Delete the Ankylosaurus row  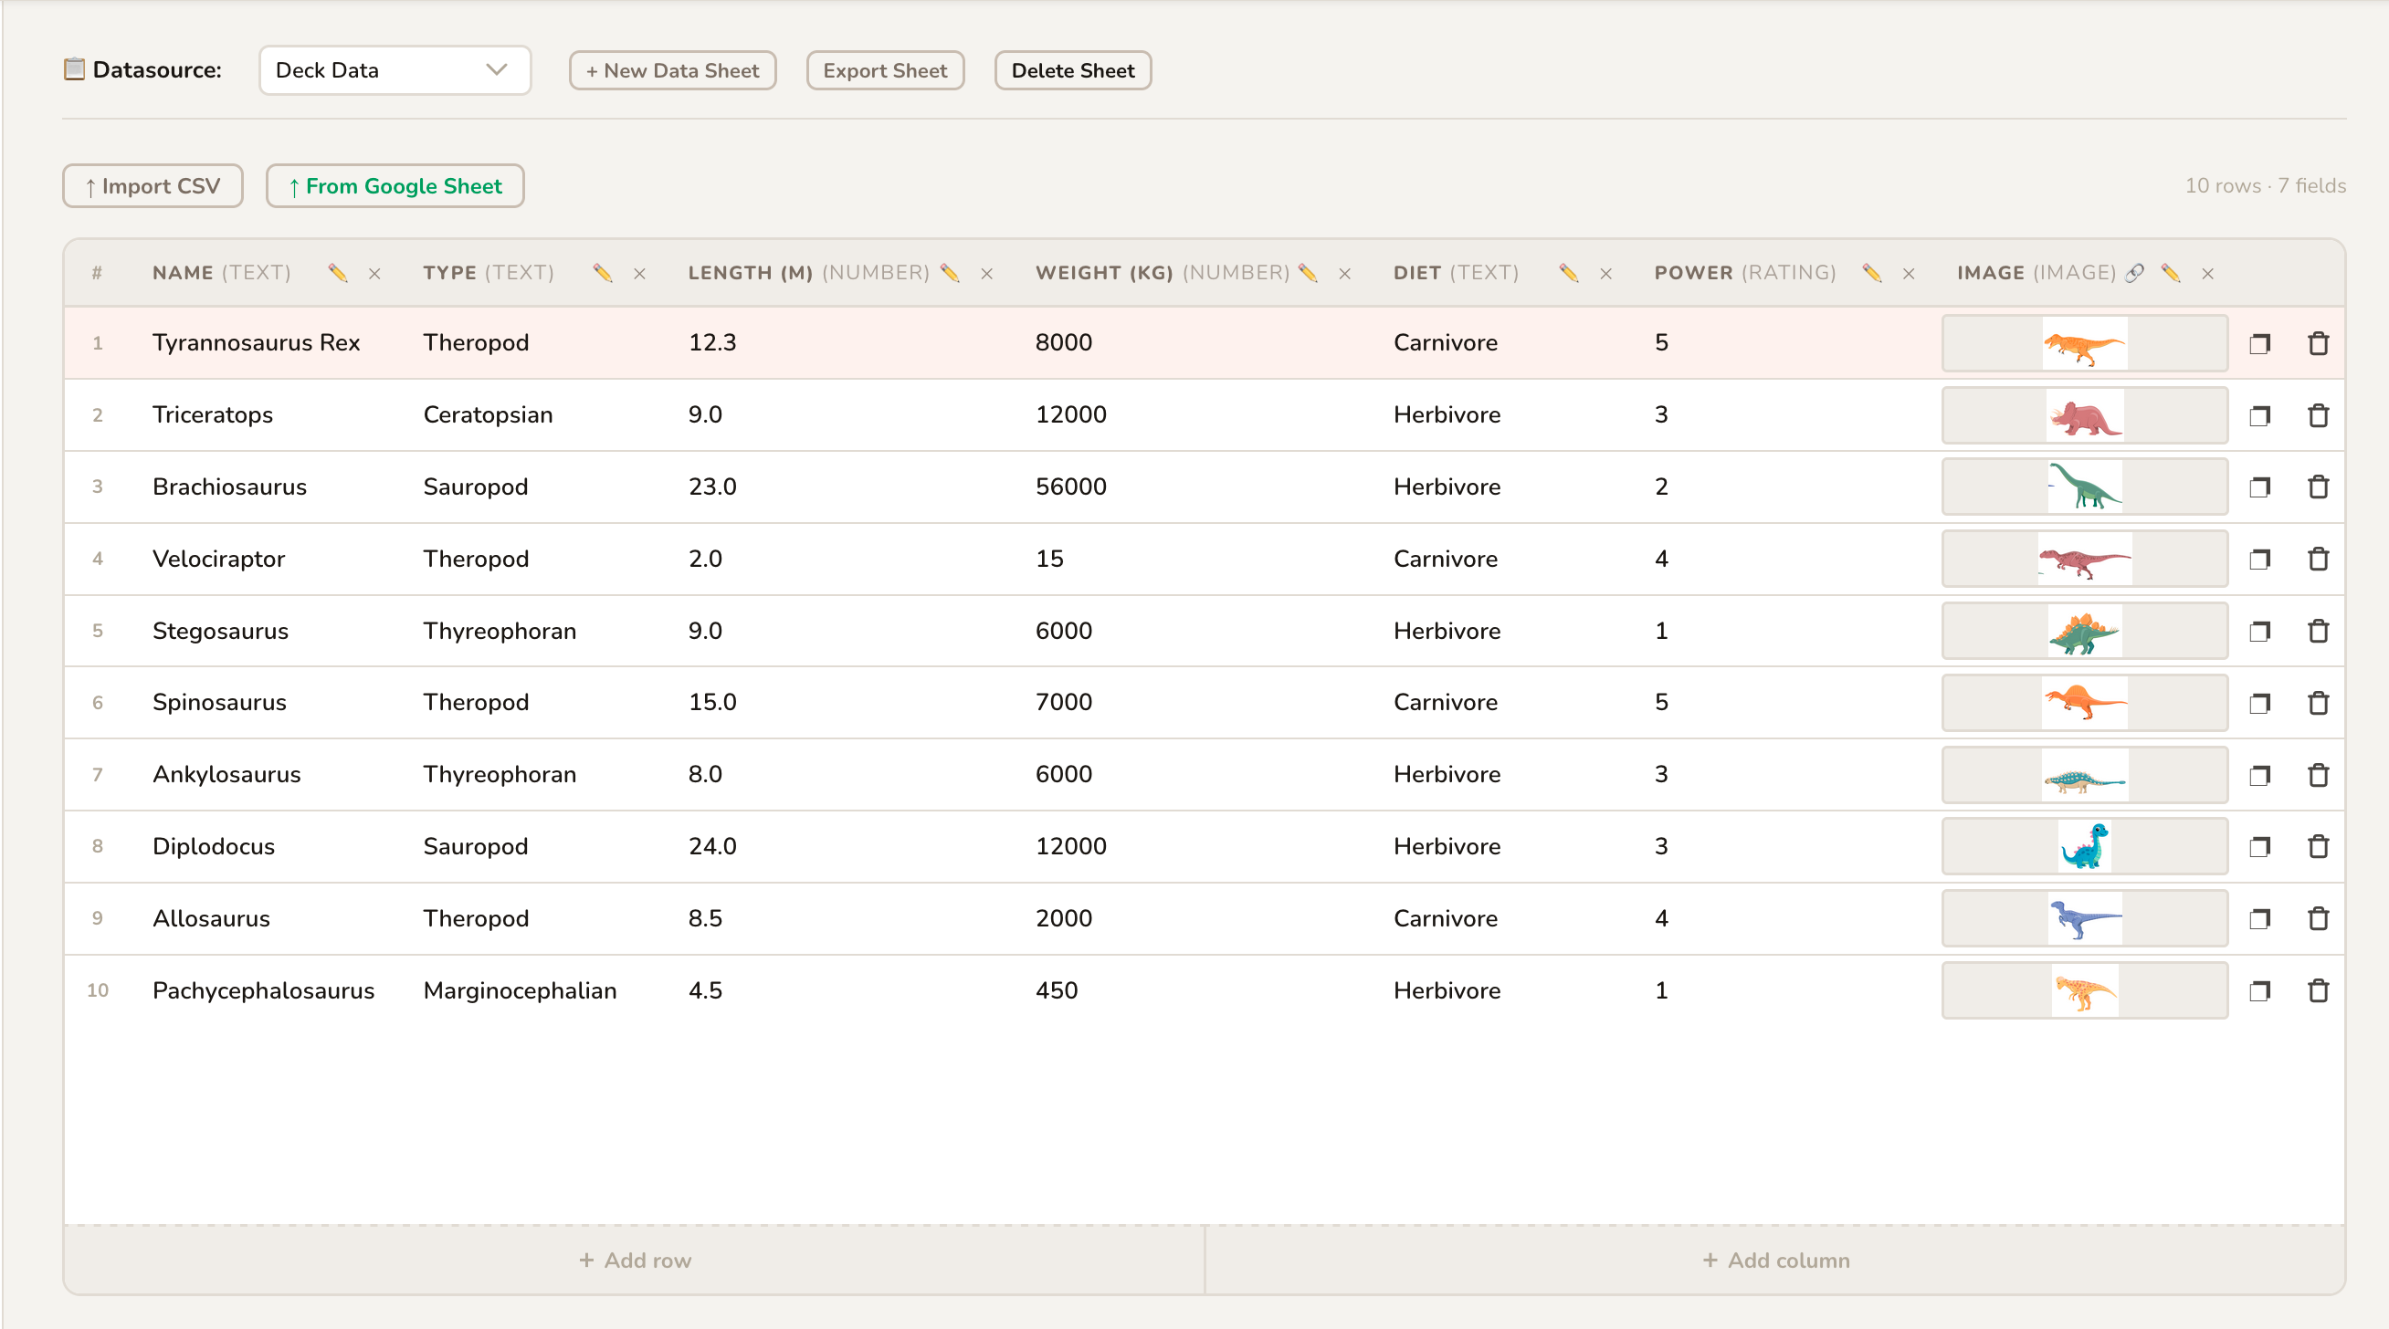coord(2319,775)
